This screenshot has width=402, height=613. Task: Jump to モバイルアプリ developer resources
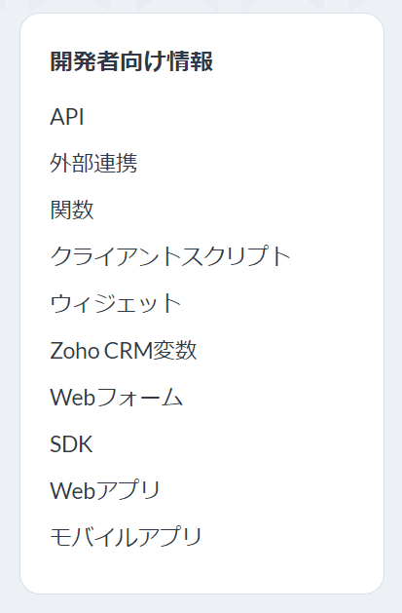126,537
